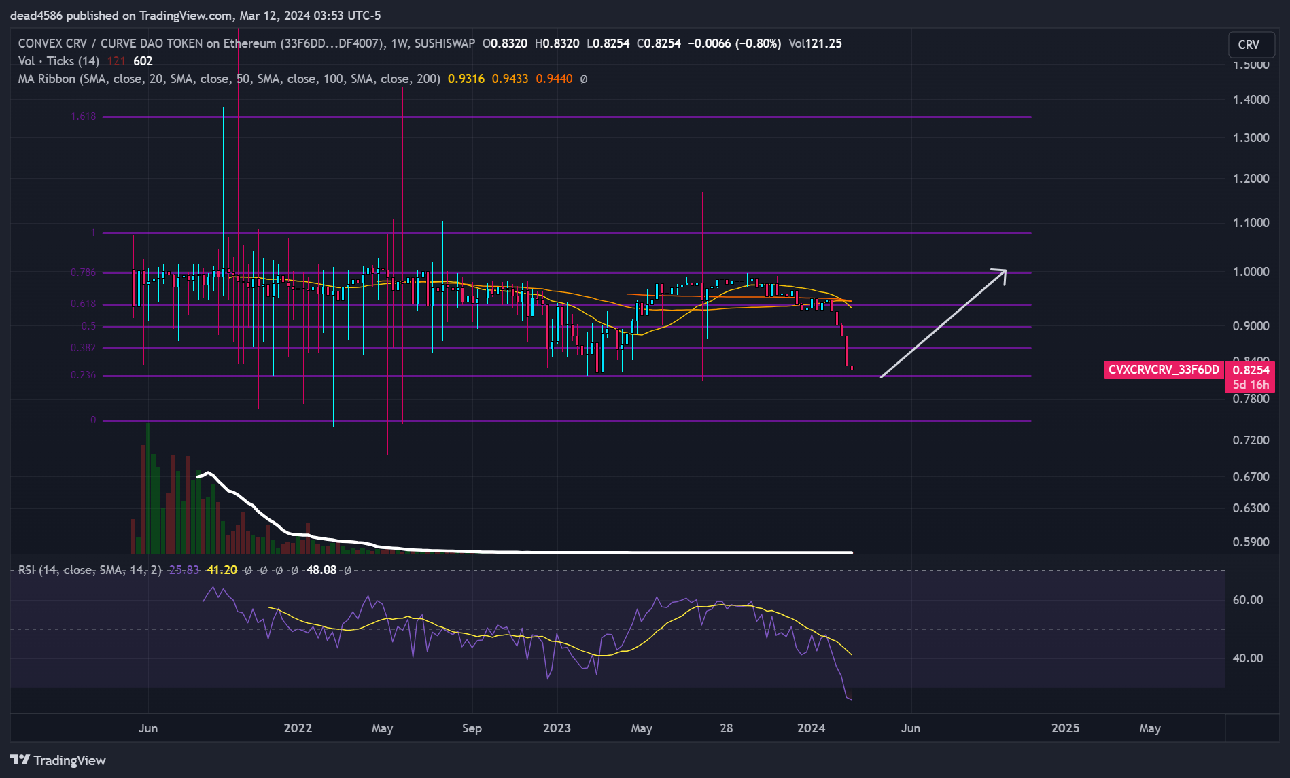Click the 0.382 Fibonacci level label
Screen dimensions: 1290x778
point(84,348)
